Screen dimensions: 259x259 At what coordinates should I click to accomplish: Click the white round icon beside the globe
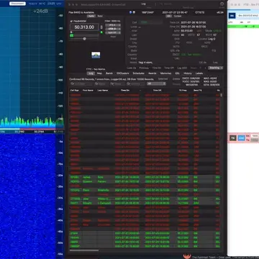click(134, 12)
